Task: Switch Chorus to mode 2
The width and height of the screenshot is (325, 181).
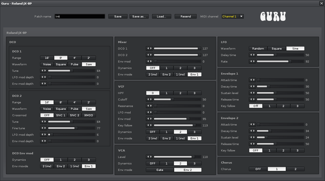Action: point(295,169)
